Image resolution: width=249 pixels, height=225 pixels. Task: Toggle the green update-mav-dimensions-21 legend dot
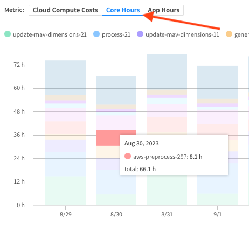[8, 34]
